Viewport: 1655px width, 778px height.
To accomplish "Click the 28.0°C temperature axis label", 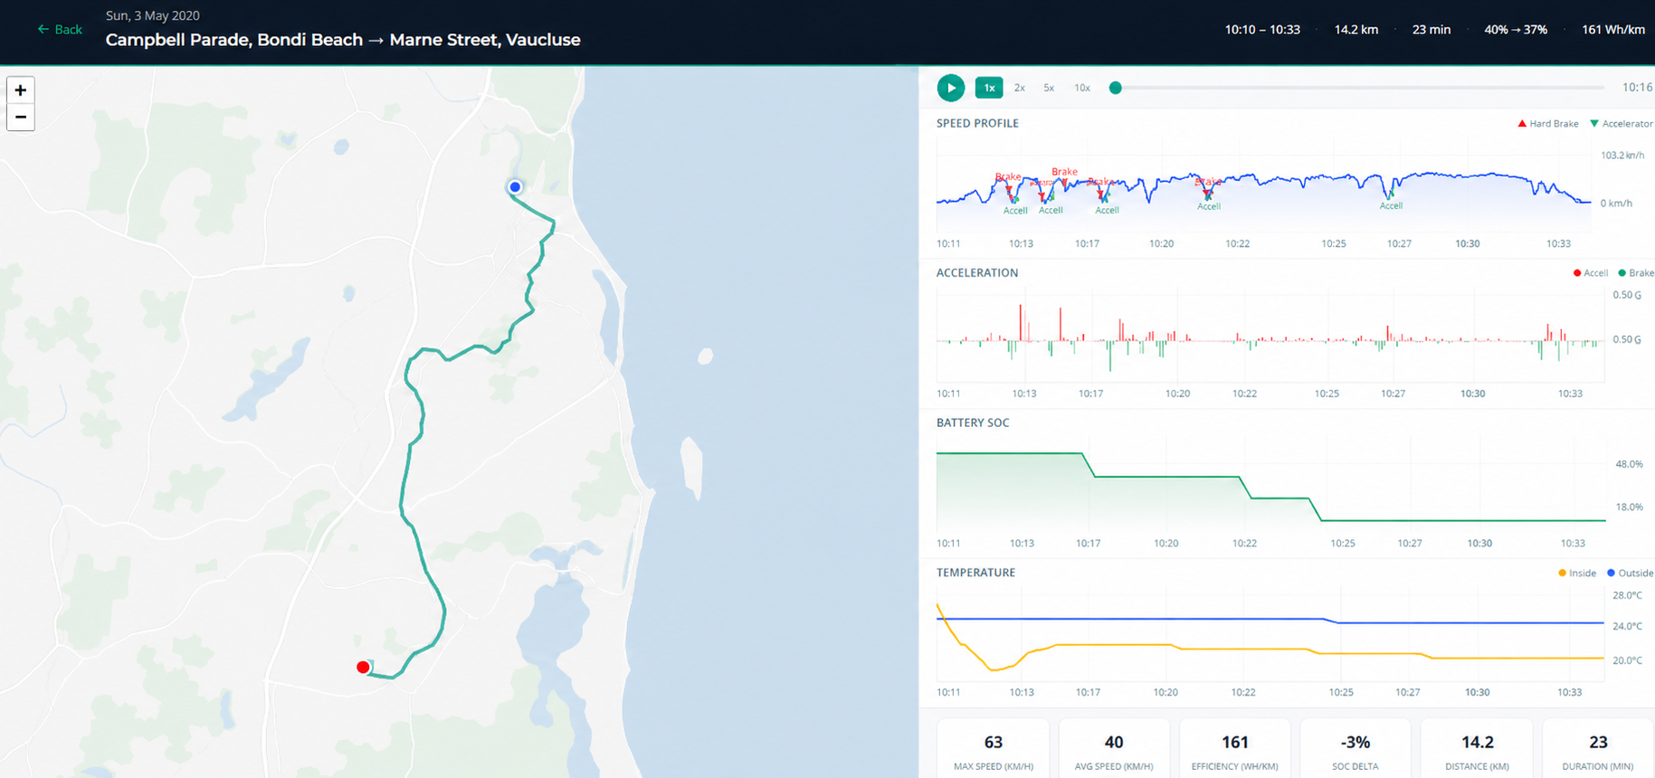I will (x=1627, y=595).
